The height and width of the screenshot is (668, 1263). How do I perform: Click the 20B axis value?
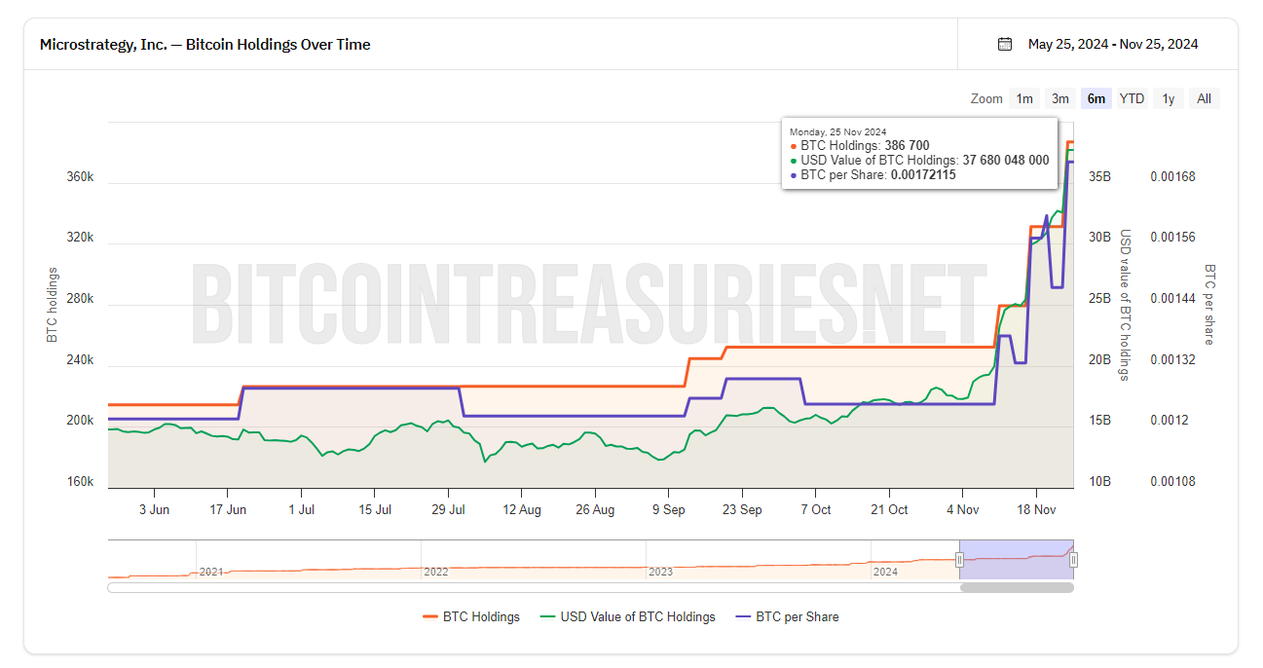1099,359
